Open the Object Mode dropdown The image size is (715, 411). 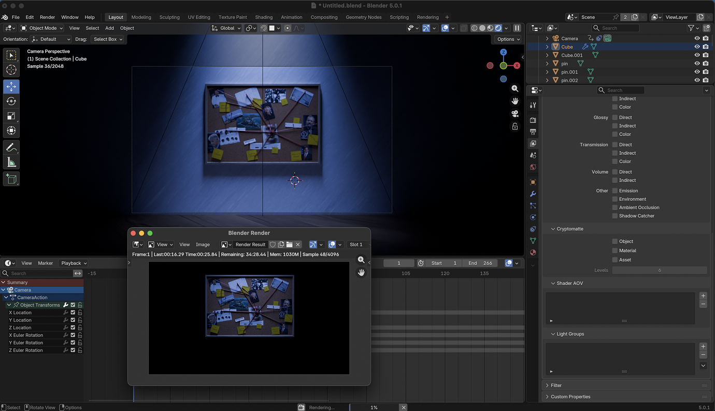click(41, 28)
